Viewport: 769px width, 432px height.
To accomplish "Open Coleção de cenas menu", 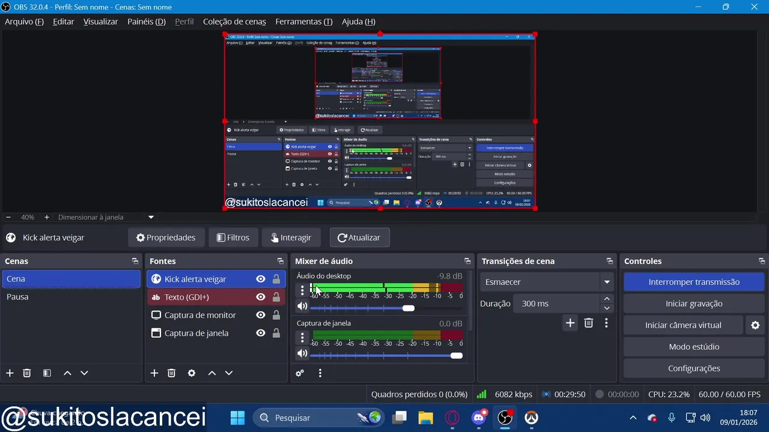I will (234, 22).
